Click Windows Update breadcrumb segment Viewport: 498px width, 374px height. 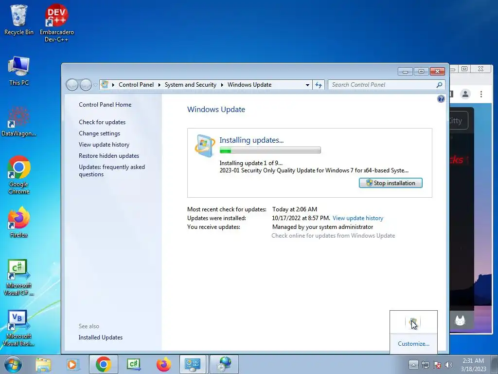click(x=249, y=85)
